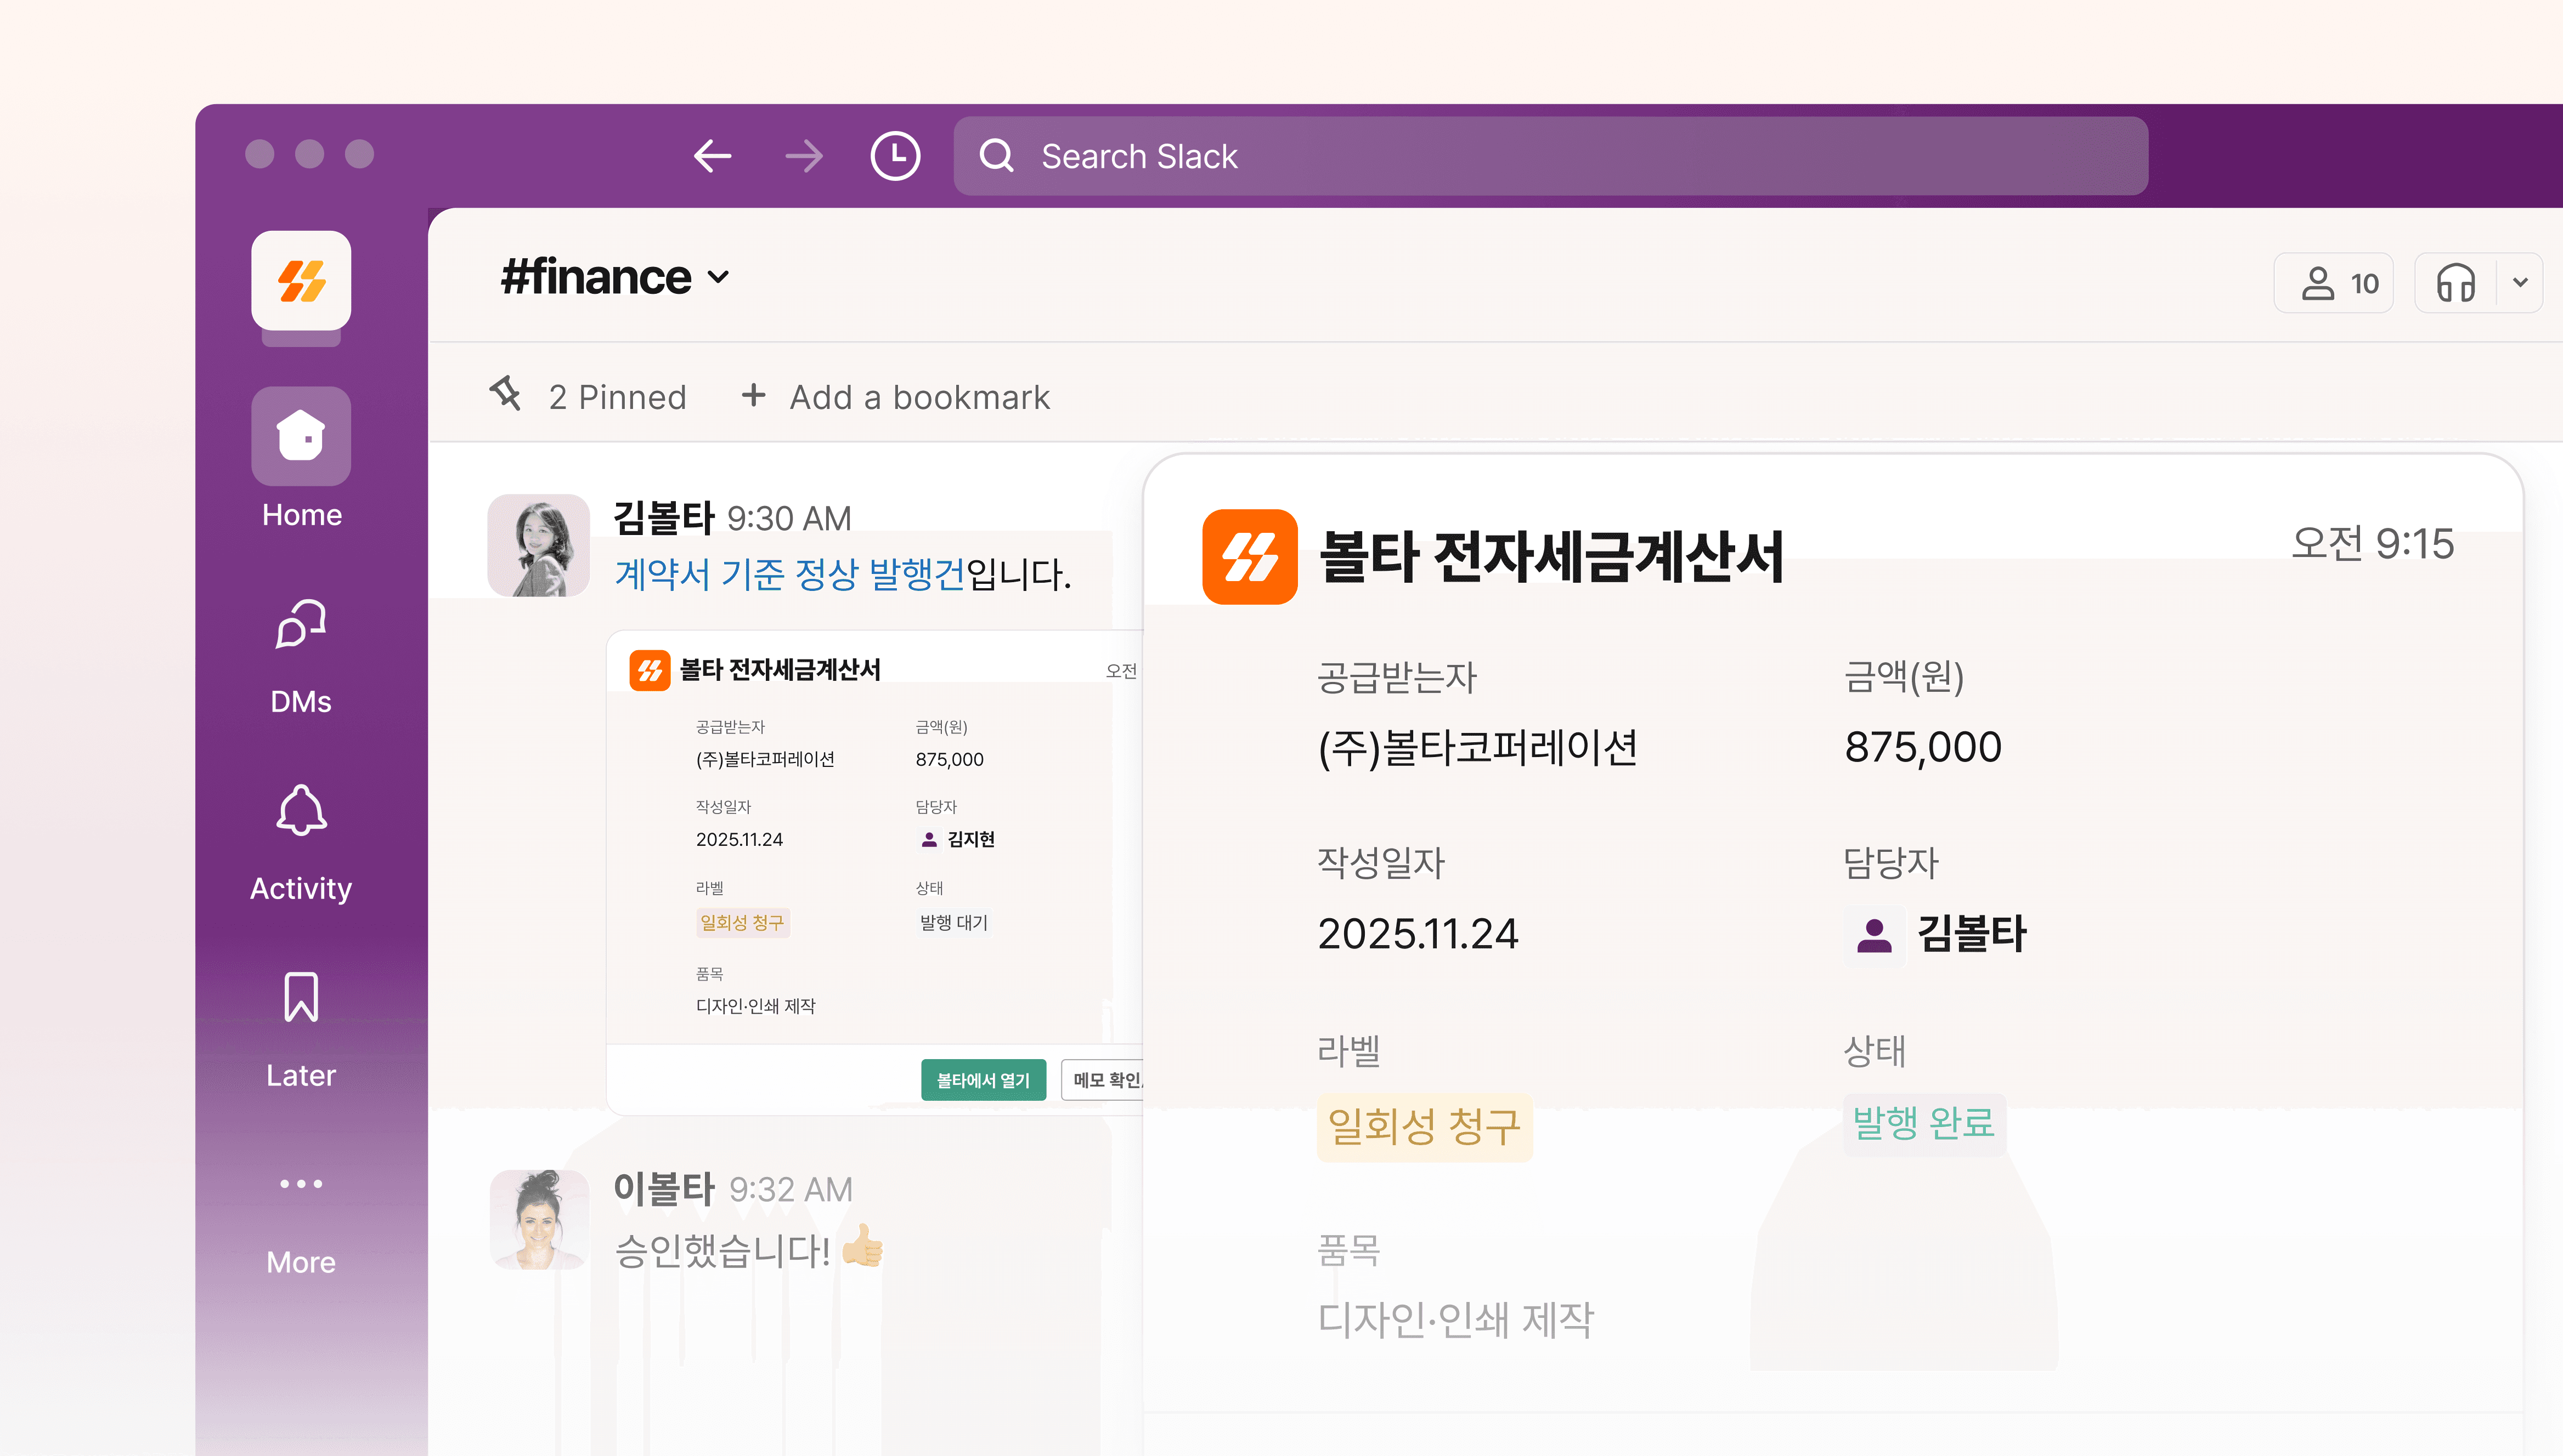Open the 계약서 기준 정상 발행건 link
Image resolution: width=2563 pixels, height=1456 pixels.
pos(791,574)
